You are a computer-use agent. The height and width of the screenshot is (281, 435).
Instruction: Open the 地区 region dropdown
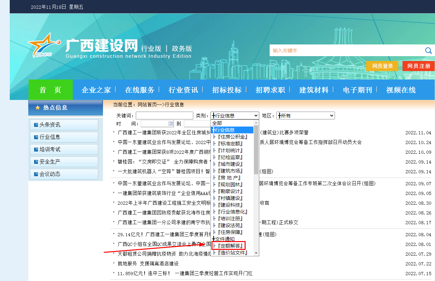305,116
